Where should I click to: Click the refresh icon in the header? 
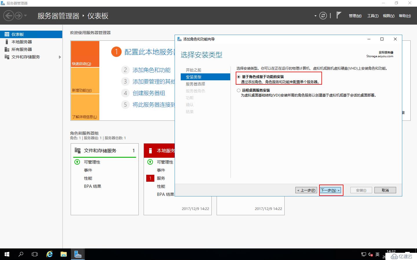[x=323, y=16]
